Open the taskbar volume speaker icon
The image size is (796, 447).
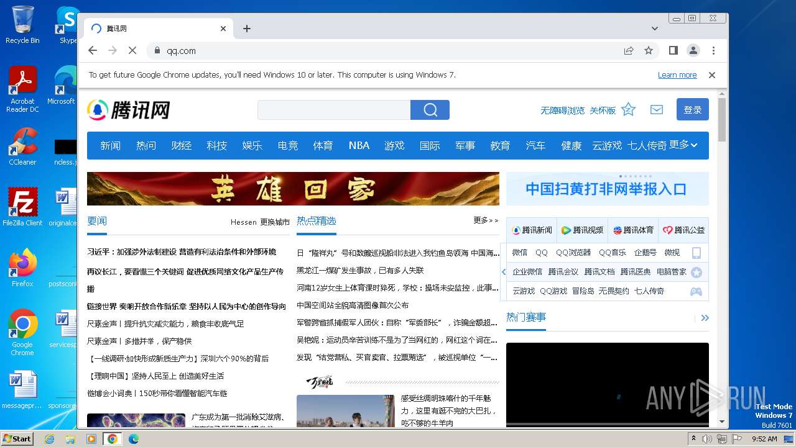pos(707,439)
